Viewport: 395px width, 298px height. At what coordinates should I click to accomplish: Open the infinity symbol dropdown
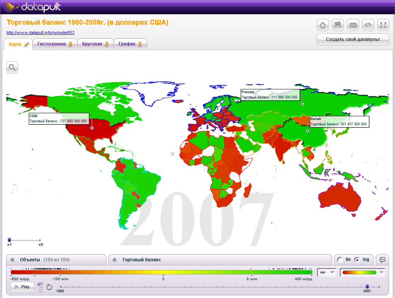pyautogui.click(x=327, y=272)
